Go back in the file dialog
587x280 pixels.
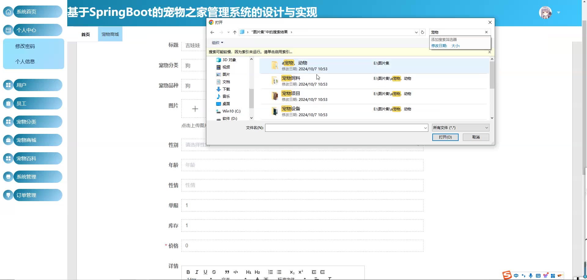tap(212, 32)
